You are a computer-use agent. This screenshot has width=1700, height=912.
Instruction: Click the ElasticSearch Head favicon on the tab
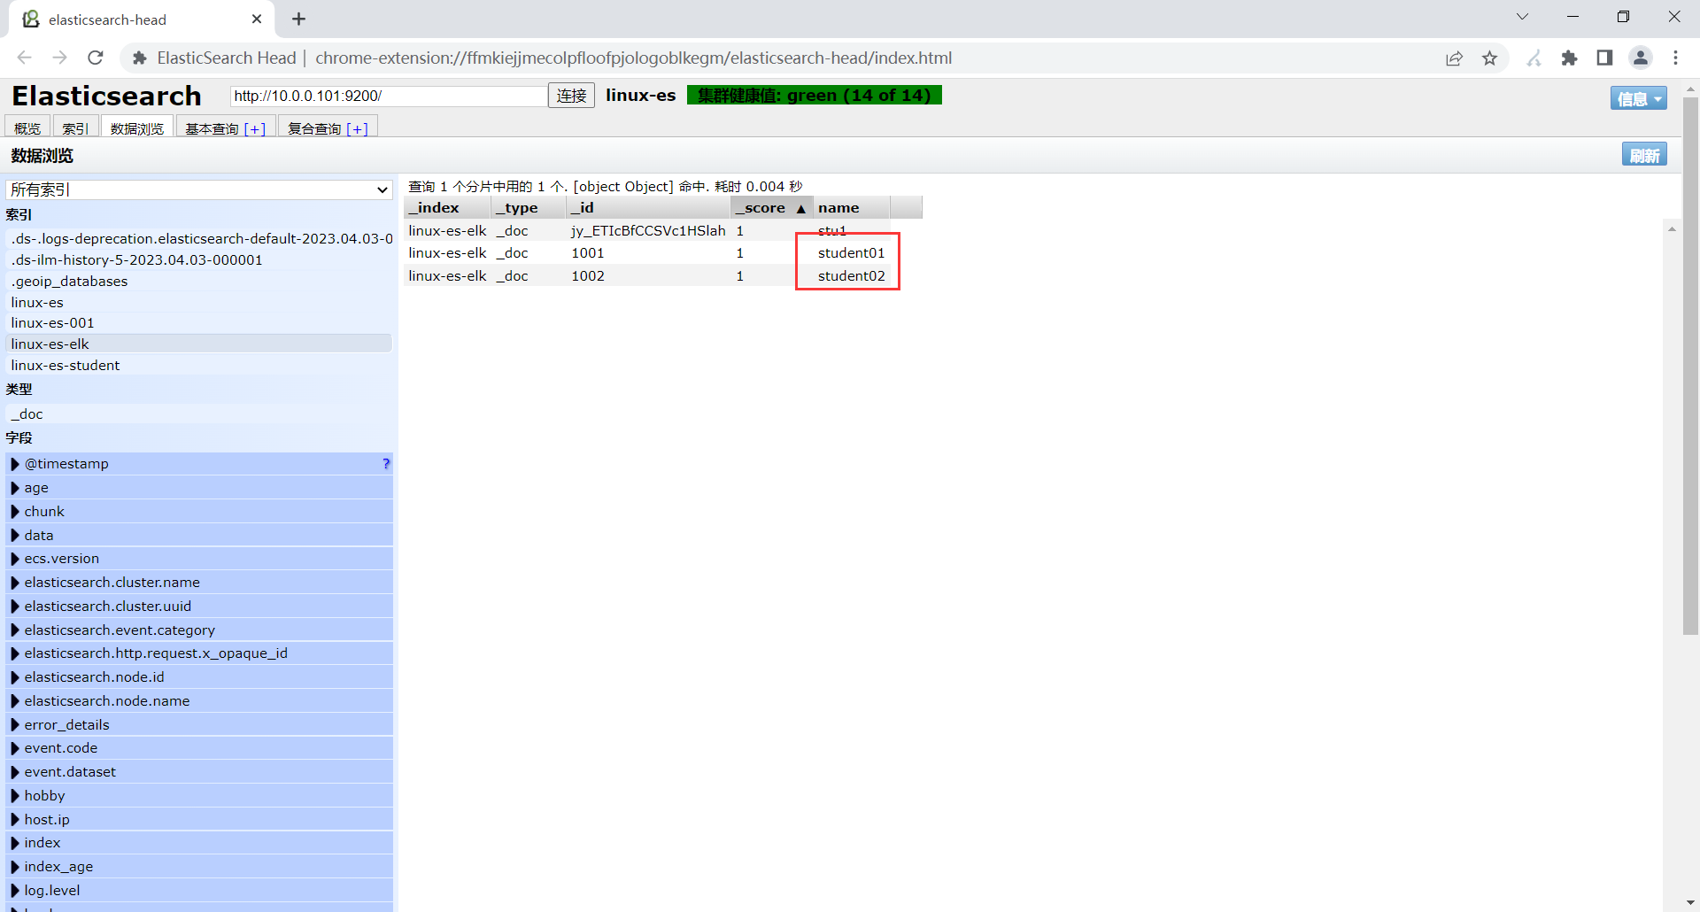[30, 19]
